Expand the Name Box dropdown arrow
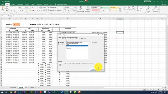Viewport: 168px width, 94px height. [x=8, y=16]
